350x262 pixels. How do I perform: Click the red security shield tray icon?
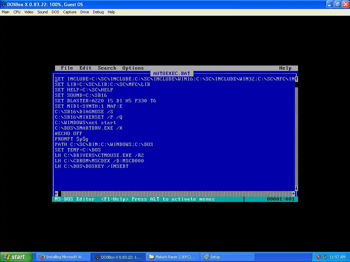click(318, 257)
